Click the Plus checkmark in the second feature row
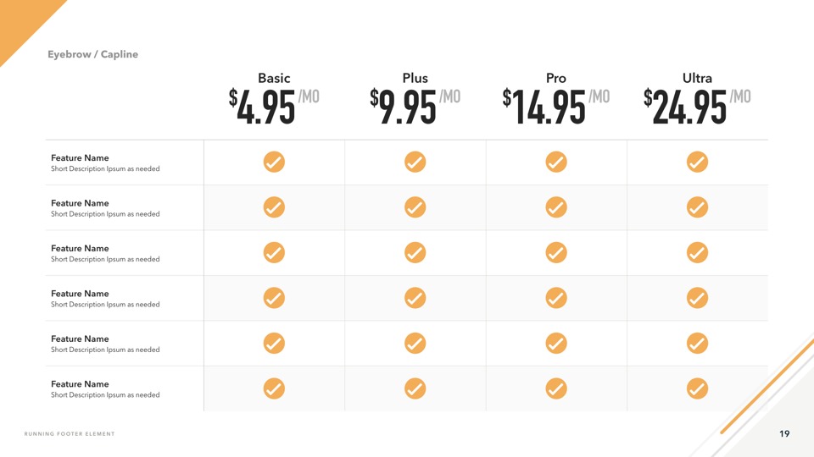 point(415,207)
